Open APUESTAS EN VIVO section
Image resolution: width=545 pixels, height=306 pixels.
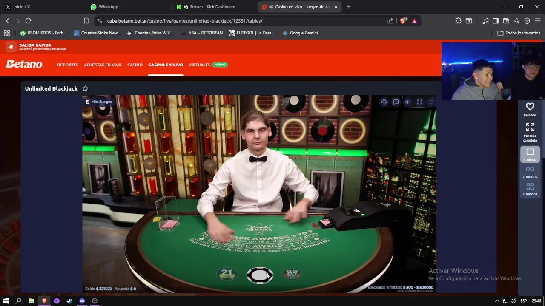103,65
